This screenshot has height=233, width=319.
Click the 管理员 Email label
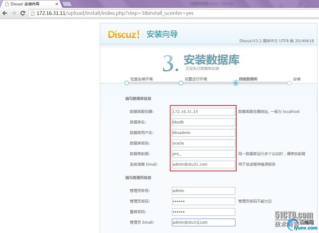142,222
